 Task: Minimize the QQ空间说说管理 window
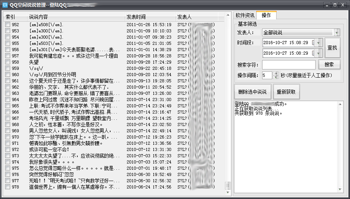pyautogui.click(x=327, y=5)
